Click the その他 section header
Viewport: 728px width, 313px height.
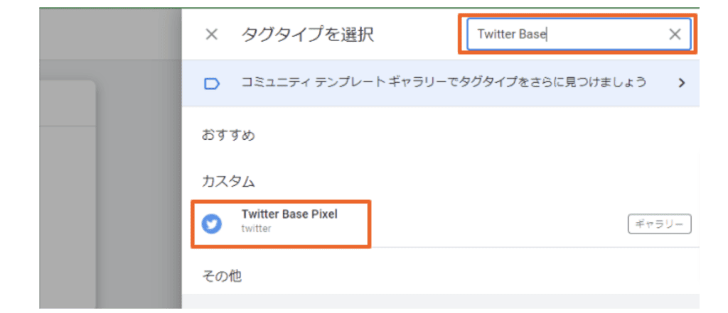222,277
